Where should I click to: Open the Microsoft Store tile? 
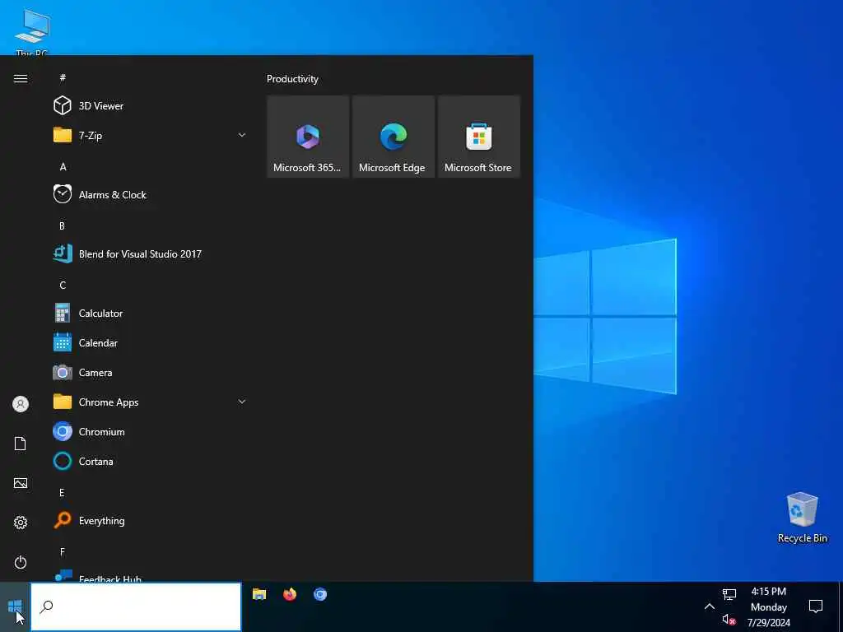pos(479,137)
